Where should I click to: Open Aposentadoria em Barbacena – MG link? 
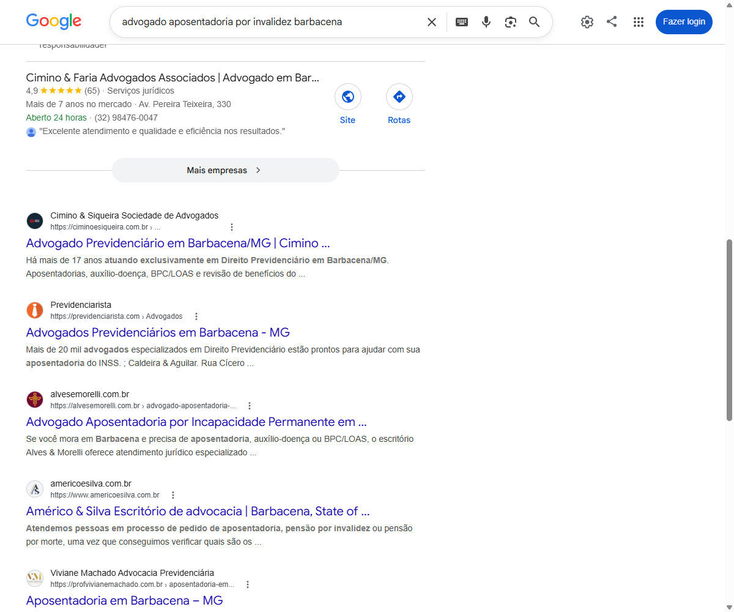[125, 600]
